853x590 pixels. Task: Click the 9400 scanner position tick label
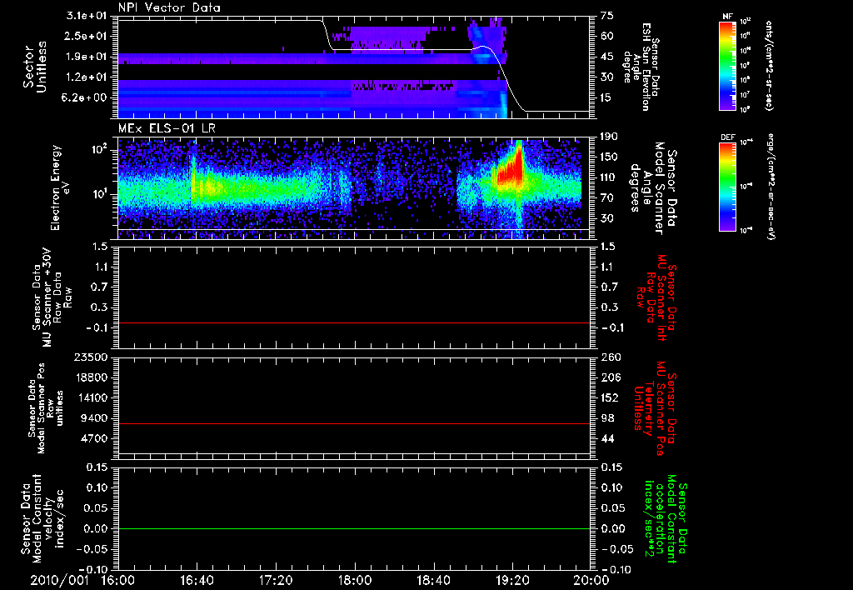(x=95, y=418)
